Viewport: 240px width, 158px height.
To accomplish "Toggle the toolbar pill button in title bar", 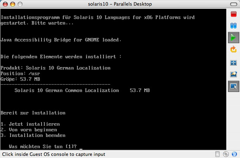I will click(x=234, y=4).
